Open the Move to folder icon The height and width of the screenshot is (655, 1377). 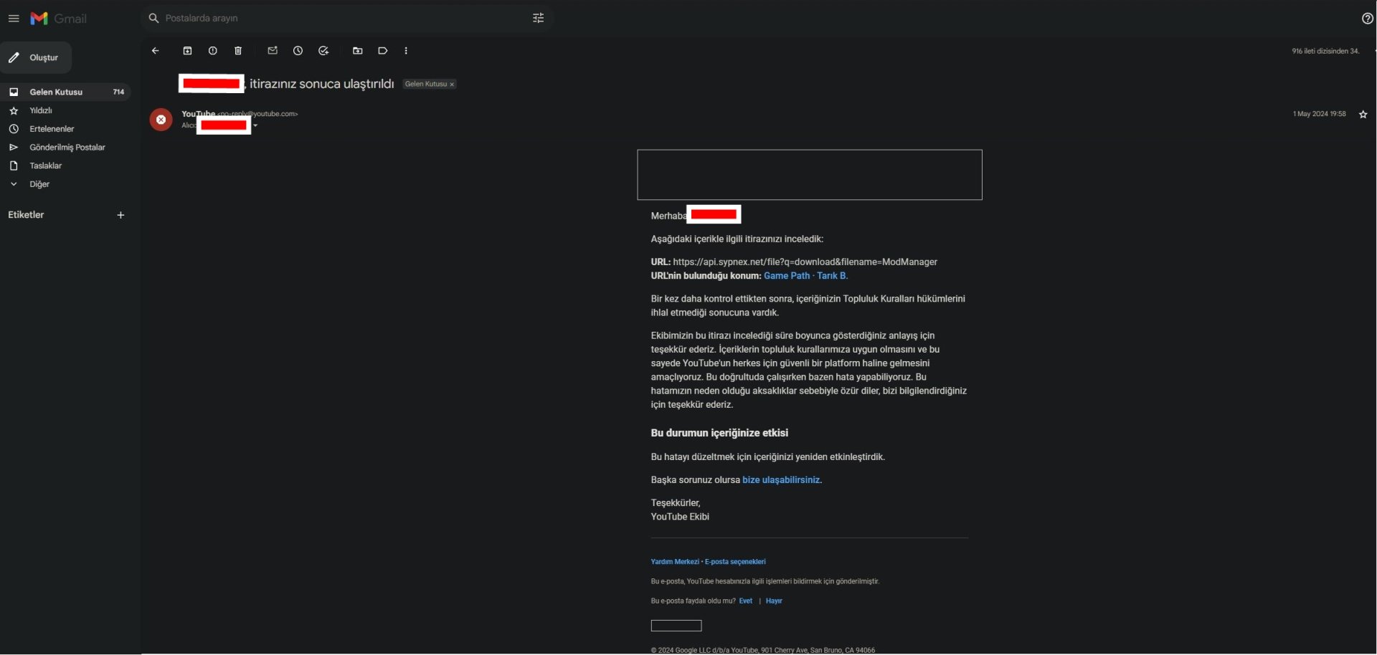[358, 51]
